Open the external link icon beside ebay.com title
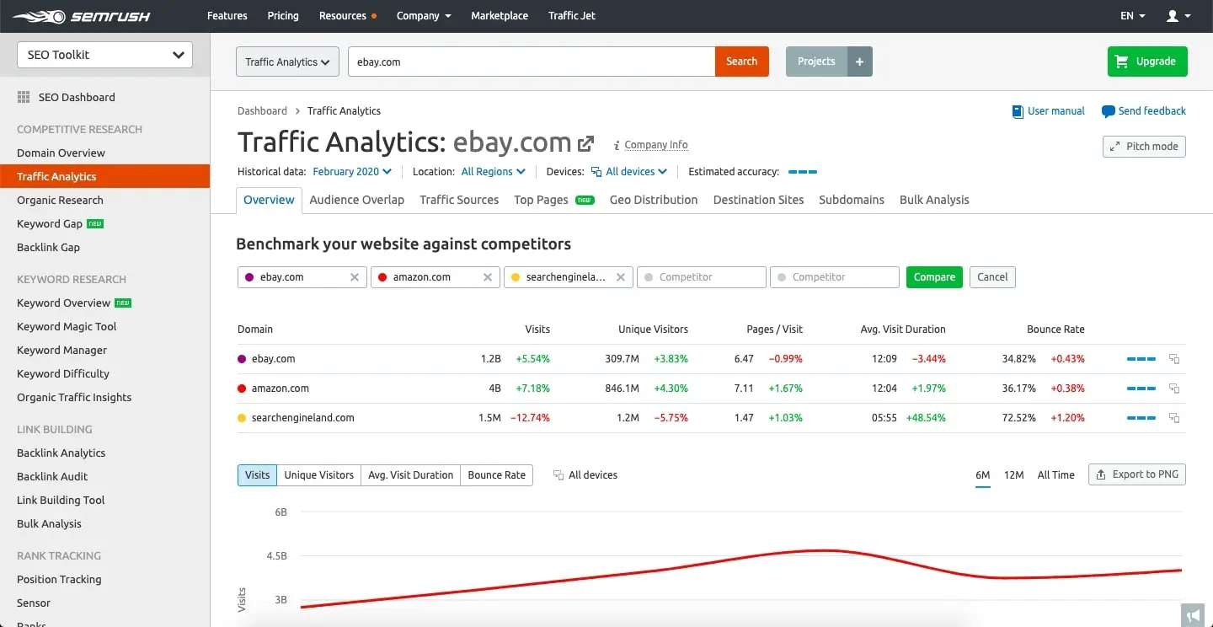 pos(585,143)
